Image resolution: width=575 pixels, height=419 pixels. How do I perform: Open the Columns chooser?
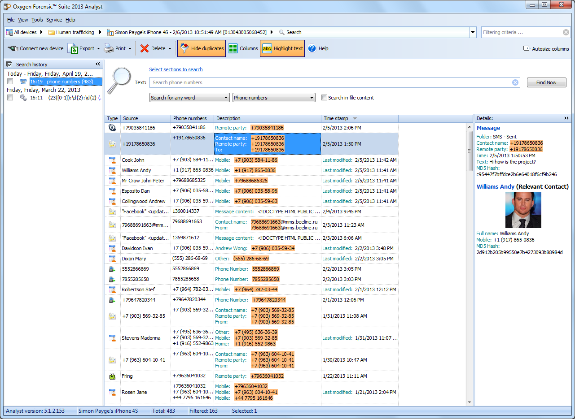[243, 48]
